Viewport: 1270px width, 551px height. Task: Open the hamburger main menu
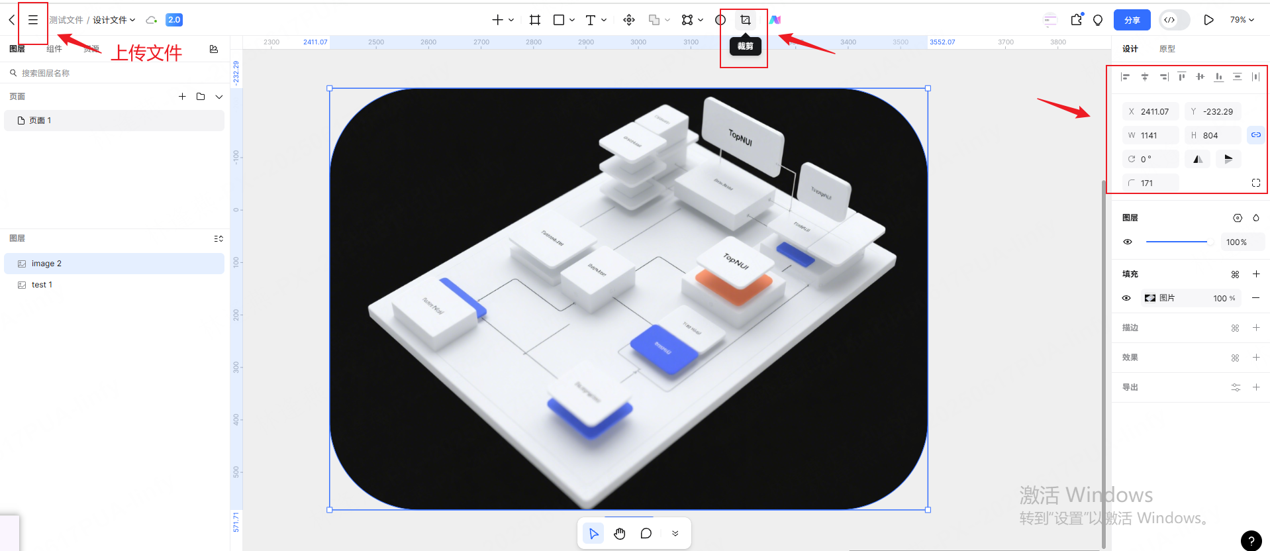click(x=32, y=20)
